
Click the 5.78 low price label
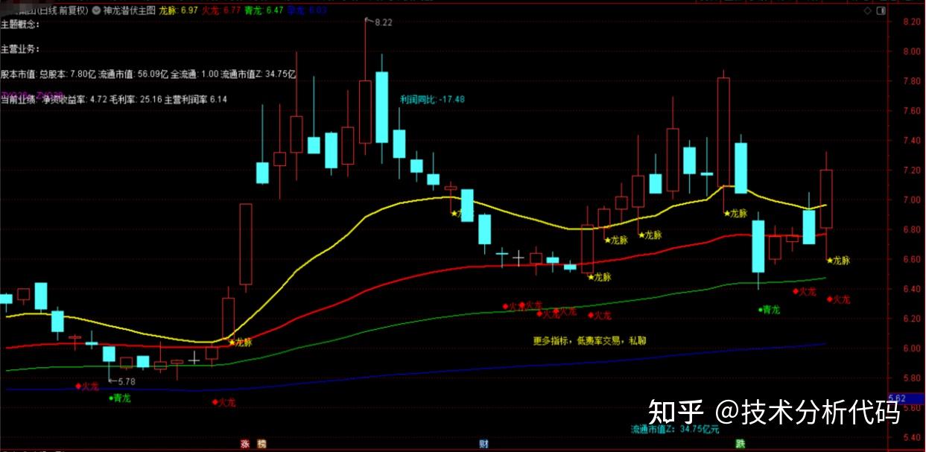coord(127,381)
